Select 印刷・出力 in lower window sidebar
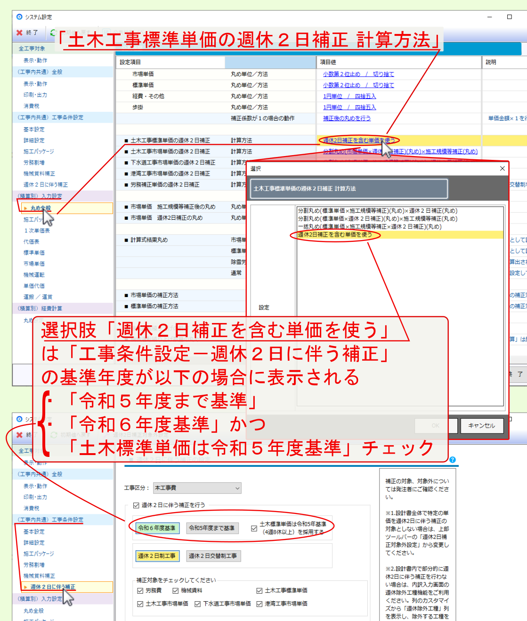This screenshot has width=527, height=621. tap(35, 497)
